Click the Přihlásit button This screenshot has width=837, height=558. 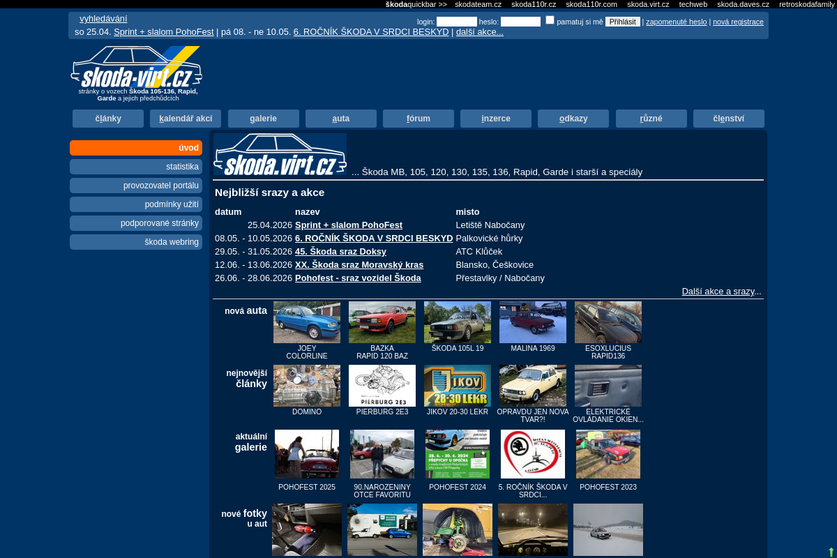[622, 22]
